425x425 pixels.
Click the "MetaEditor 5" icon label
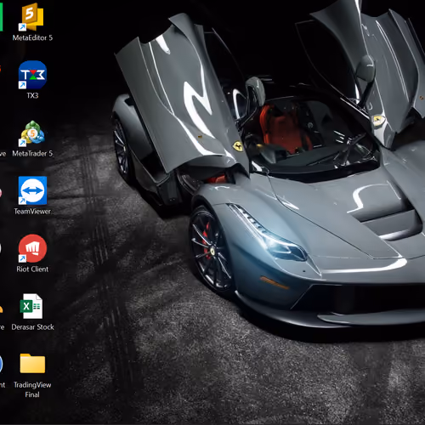click(x=32, y=37)
